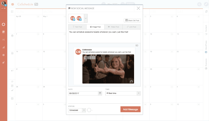Click previous image arrow on preview
Image resolution: width=209 pixels, height=121 pixels.
(x=90, y=58)
